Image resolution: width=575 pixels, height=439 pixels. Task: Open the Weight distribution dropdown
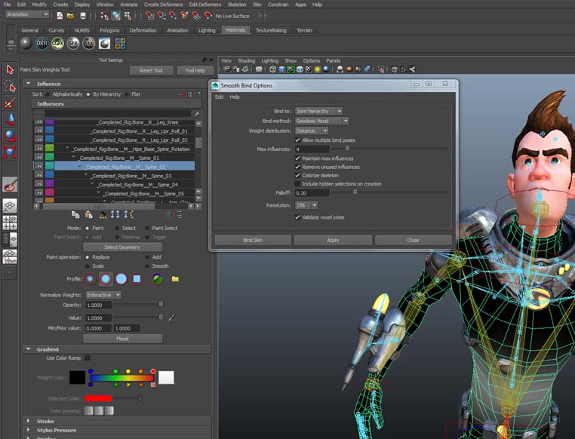tap(312, 130)
